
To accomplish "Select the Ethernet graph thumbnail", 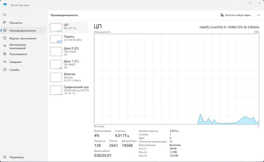I will click(56, 77).
